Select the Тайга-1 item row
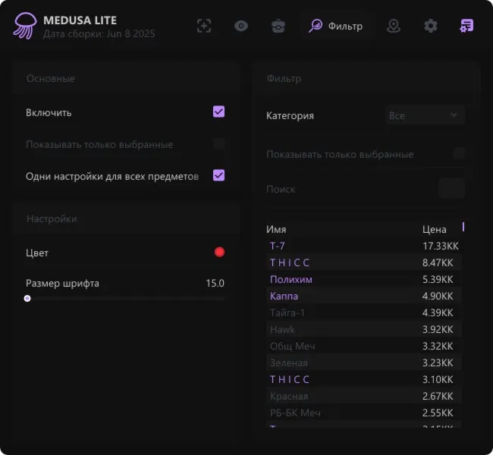493x455 pixels. [364, 312]
